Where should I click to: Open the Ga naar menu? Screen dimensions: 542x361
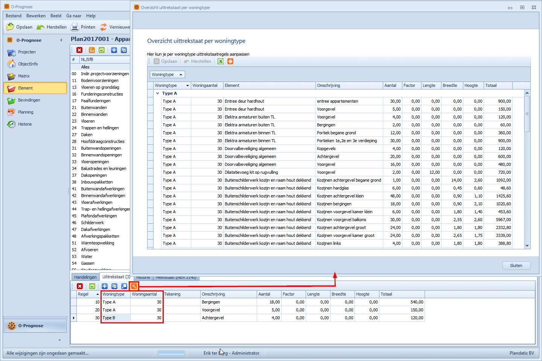tap(74, 16)
